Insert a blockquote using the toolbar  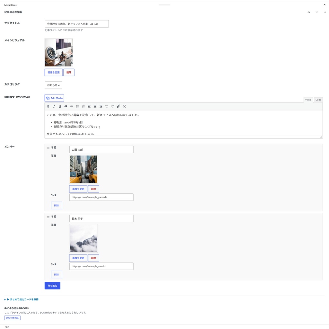66,106
